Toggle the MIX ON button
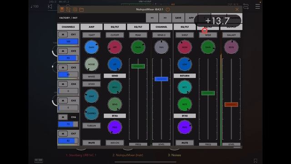The height and width of the screenshot is (164, 291). tap(115, 143)
